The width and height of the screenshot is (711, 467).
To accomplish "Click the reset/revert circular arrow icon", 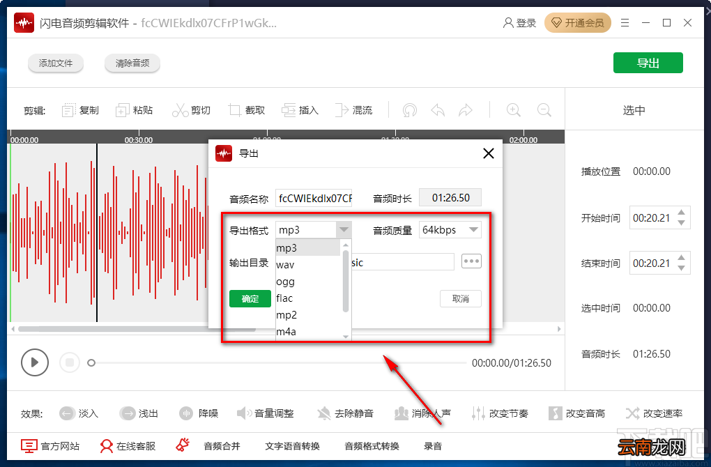I will point(410,110).
